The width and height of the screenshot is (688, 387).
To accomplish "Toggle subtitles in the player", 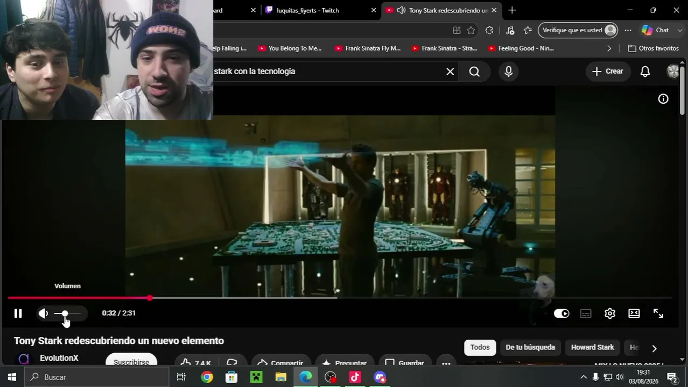I will [586, 313].
